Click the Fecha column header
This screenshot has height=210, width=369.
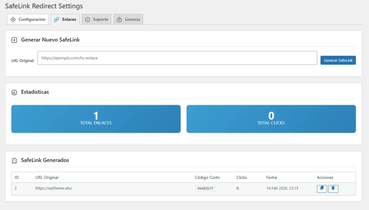coord(272,177)
